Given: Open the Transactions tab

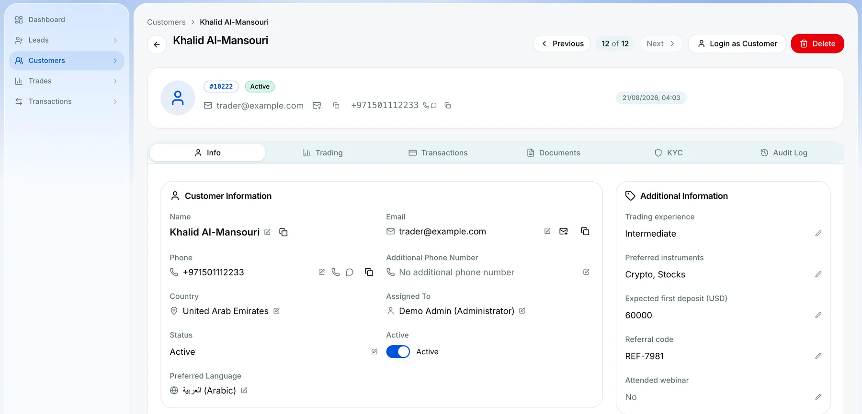Looking at the screenshot, I should pos(438,153).
